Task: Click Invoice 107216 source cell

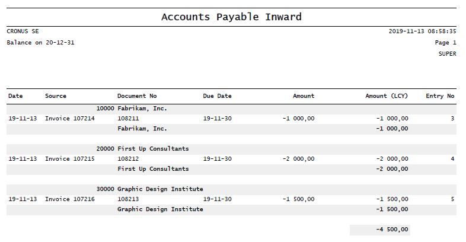Action: pos(70,199)
